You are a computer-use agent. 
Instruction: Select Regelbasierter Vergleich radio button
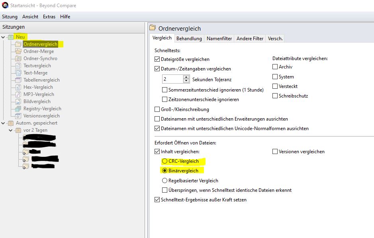[x=164, y=181]
